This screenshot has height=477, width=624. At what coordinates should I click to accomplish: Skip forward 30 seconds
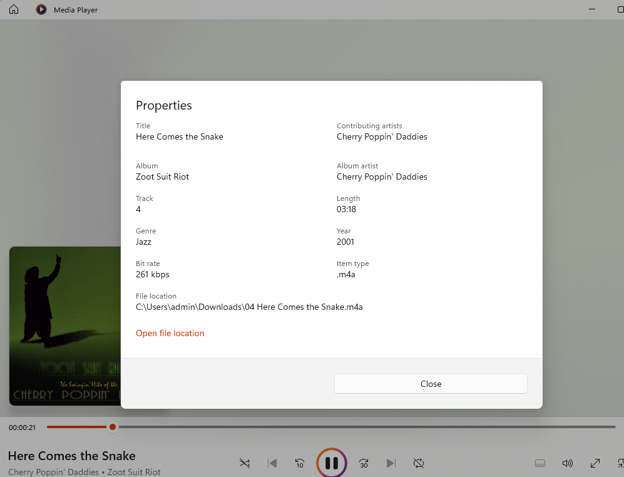363,463
